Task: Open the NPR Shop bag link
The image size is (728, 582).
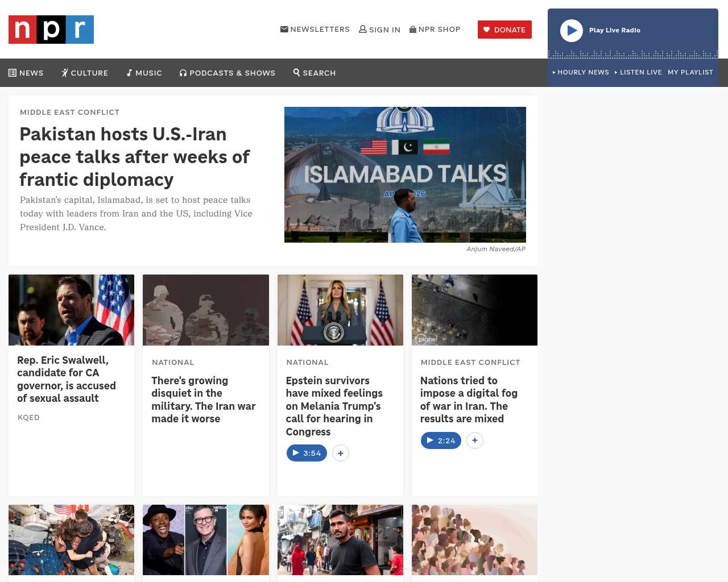Action: tap(435, 30)
